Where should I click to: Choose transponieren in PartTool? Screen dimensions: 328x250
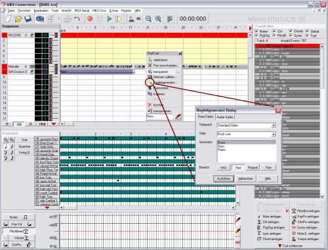pos(159,111)
